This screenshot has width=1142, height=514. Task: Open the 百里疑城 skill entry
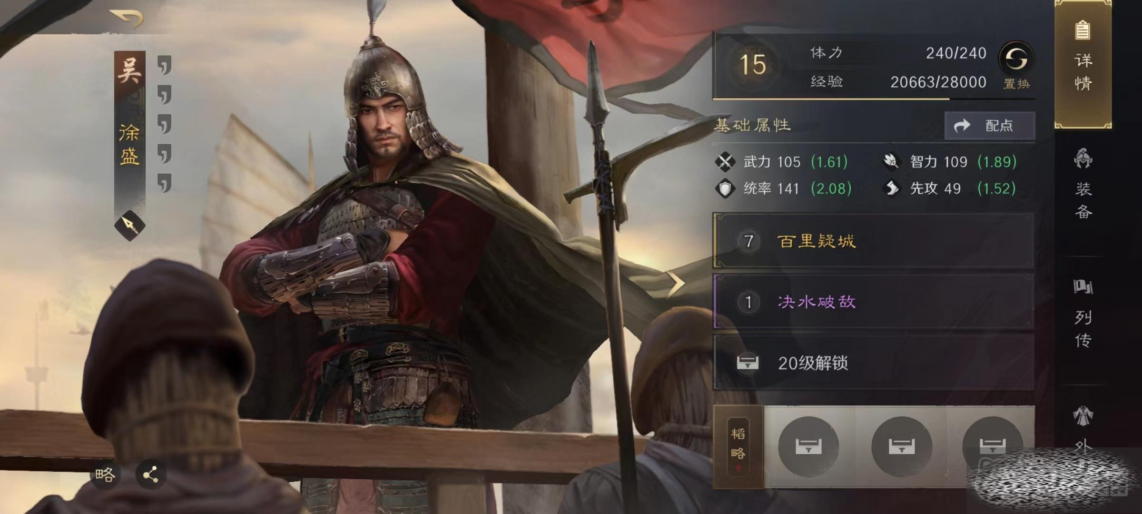874,241
